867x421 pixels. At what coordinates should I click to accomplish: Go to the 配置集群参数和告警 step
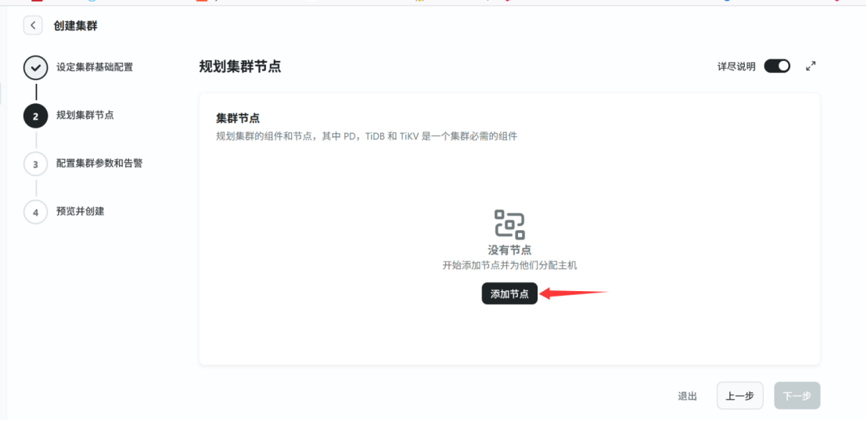coord(99,164)
